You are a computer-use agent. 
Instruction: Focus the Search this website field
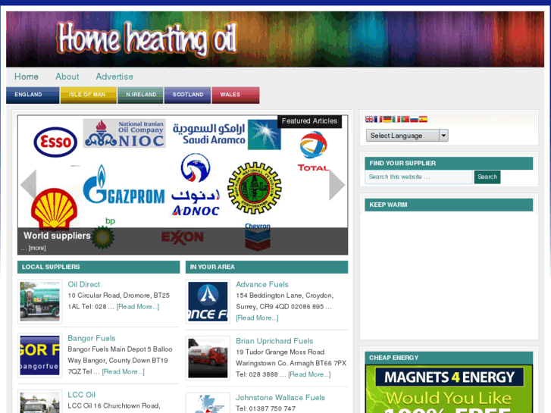(418, 177)
